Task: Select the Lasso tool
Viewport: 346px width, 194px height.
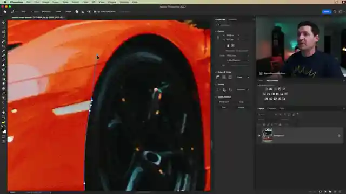Action: pos(4,37)
